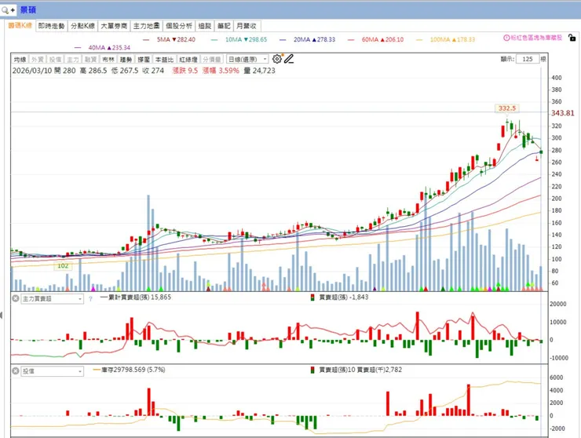Click the 343.81 price axis label

[x=562, y=113]
